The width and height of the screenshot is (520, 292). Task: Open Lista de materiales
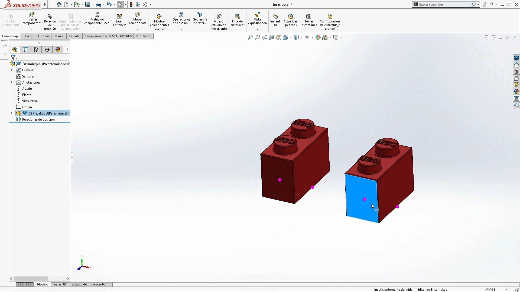(238, 20)
